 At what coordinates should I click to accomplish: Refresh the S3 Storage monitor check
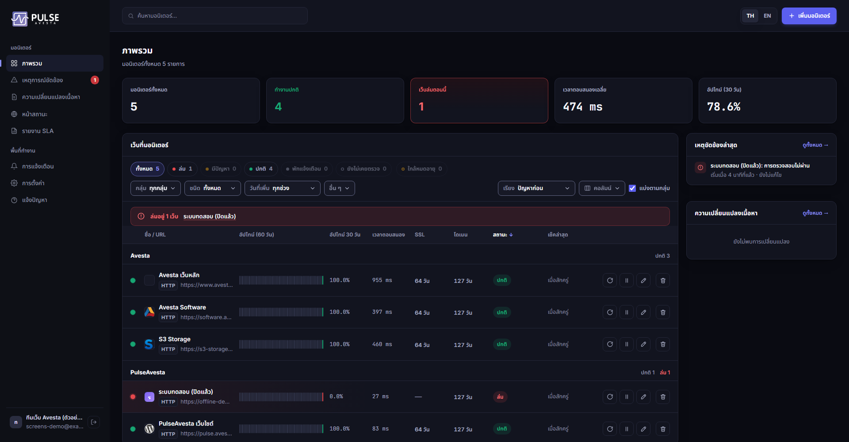[x=610, y=344]
